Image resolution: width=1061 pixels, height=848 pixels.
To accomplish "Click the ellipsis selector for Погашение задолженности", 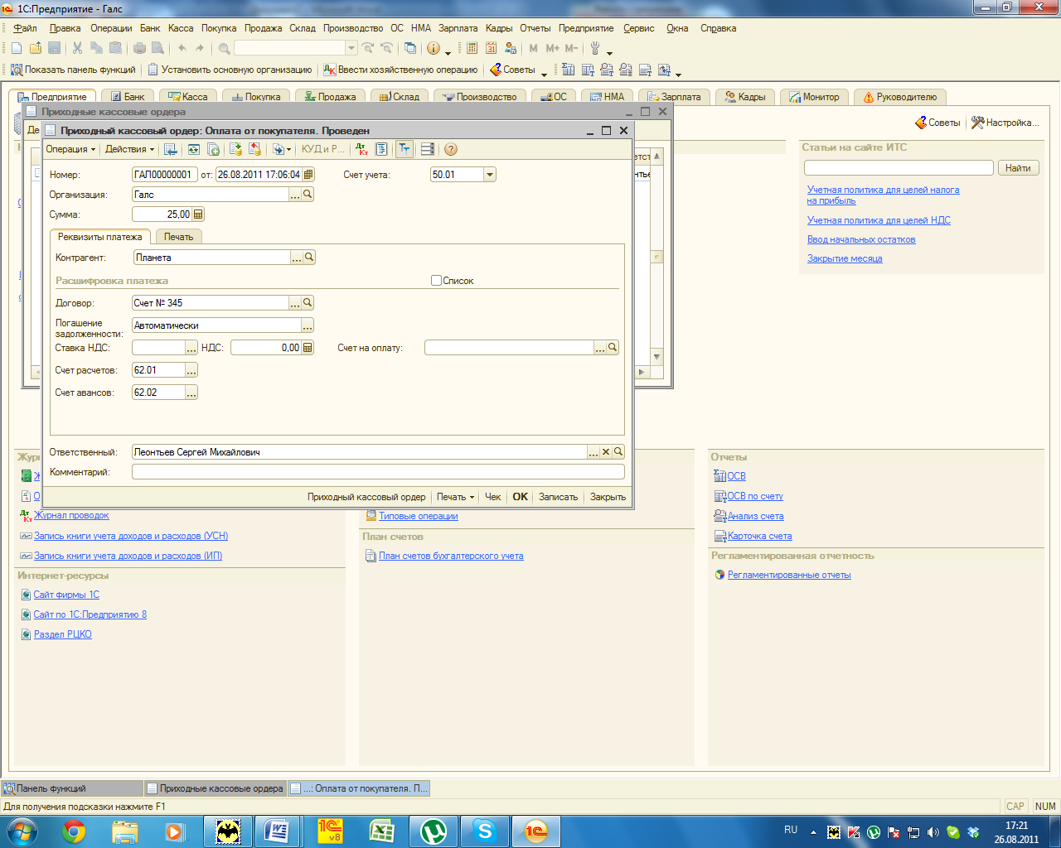I will (308, 325).
